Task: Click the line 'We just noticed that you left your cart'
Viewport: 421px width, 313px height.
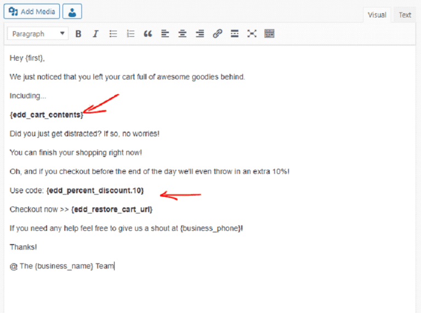Action: (x=127, y=77)
